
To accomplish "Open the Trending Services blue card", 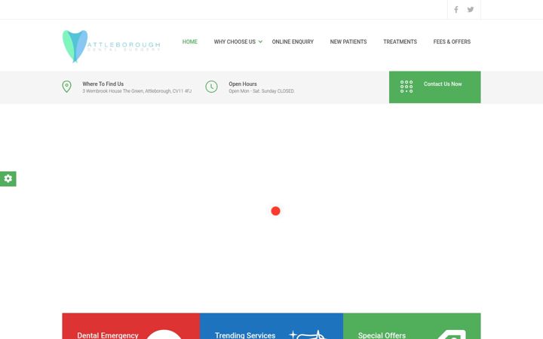I will click(x=271, y=326).
